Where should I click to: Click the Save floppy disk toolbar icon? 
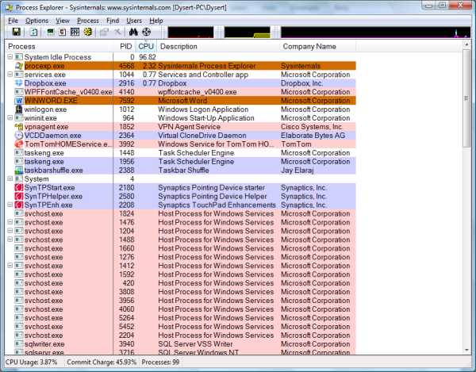(x=16, y=32)
